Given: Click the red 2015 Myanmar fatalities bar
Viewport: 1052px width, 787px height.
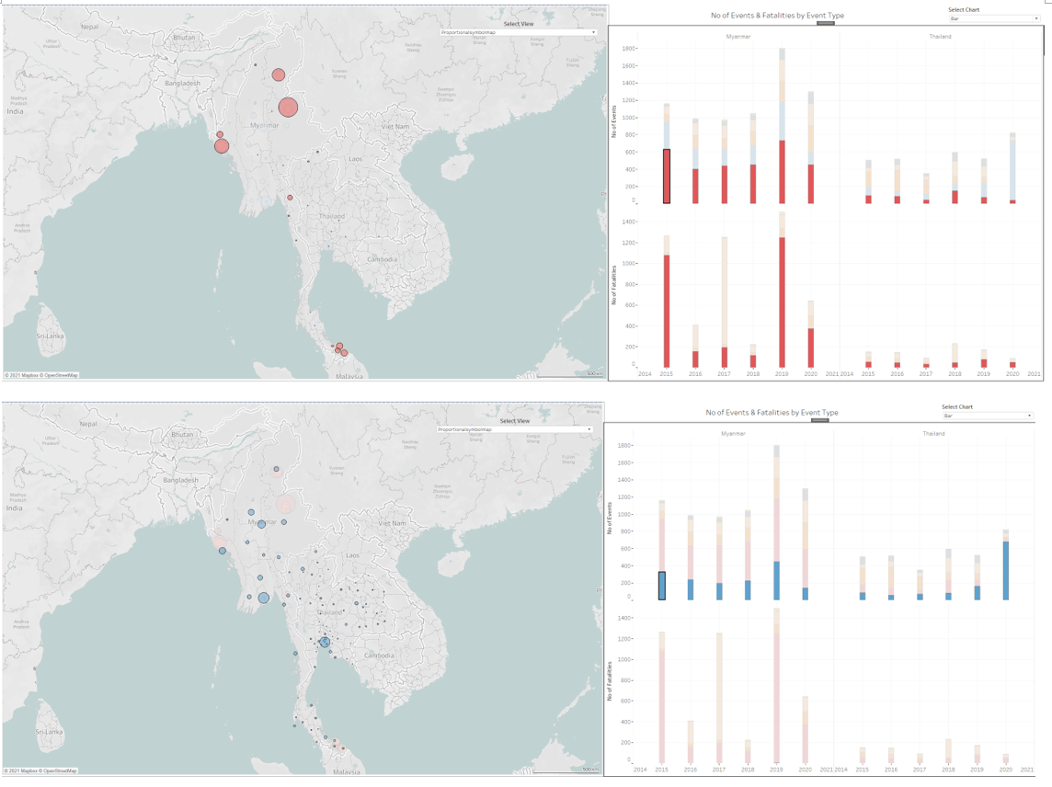Looking at the screenshot, I should click(667, 311).
